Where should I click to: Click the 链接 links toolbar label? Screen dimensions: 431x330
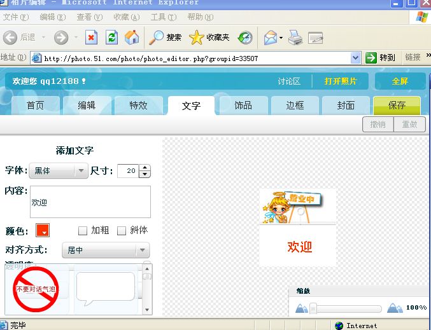point(413,57)
